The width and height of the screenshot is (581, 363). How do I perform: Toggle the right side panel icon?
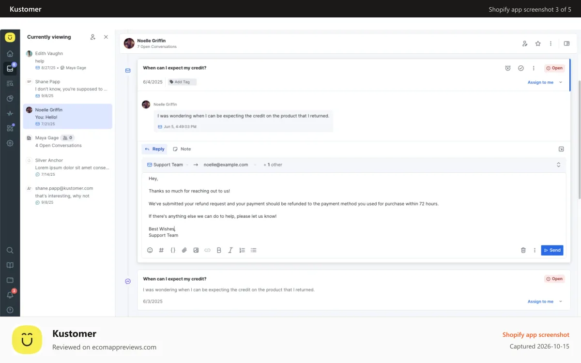tap(566, 44)
